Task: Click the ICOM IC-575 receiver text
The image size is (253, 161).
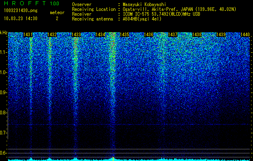Action: click(x=161, y=14)
